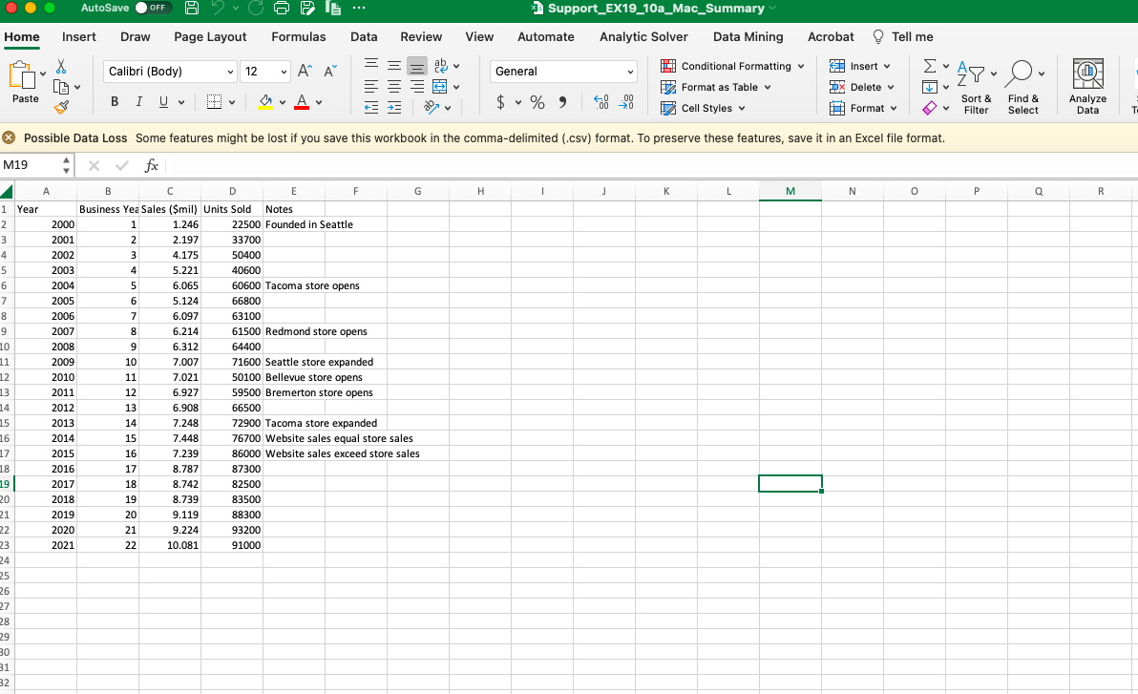The image size is (1138, 694).
Task: Click the Increase Decimal icon
Action: coord(602,102)
